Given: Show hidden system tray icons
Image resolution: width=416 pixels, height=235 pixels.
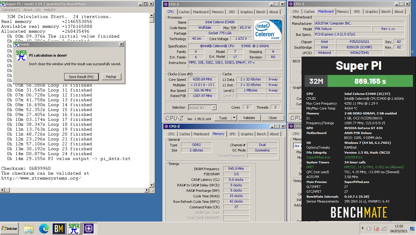Looking at the screenshot, I should [363, 229].
